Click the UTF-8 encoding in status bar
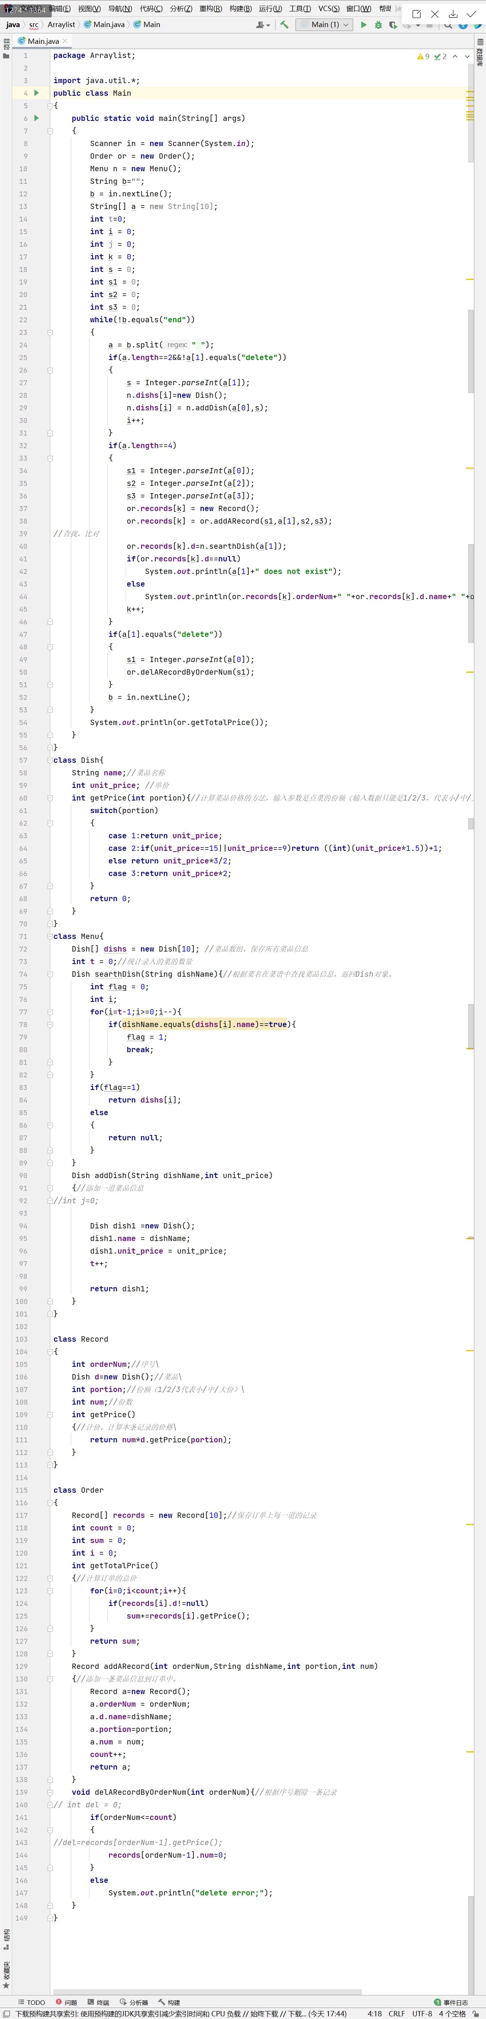Image resolution: width=486 pixels, height=2019 pixels. [423, 2014]
